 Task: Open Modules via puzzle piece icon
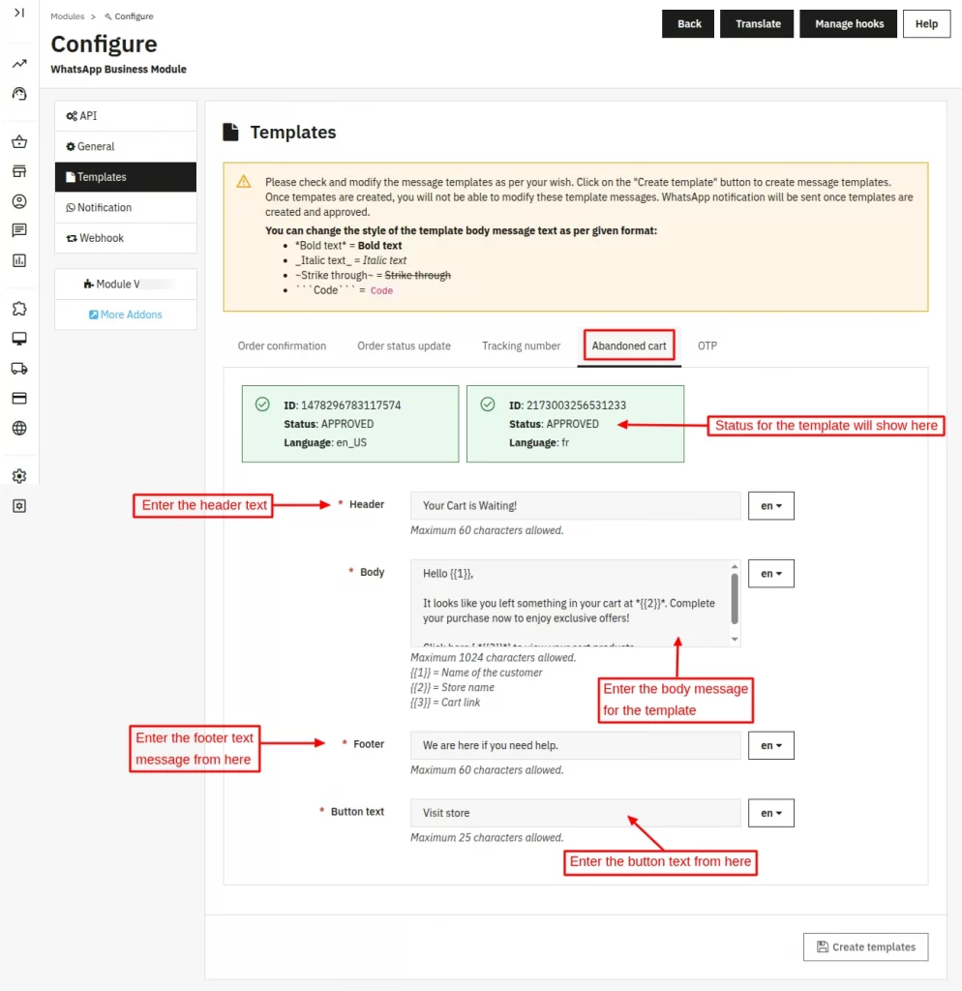[19, 309]
